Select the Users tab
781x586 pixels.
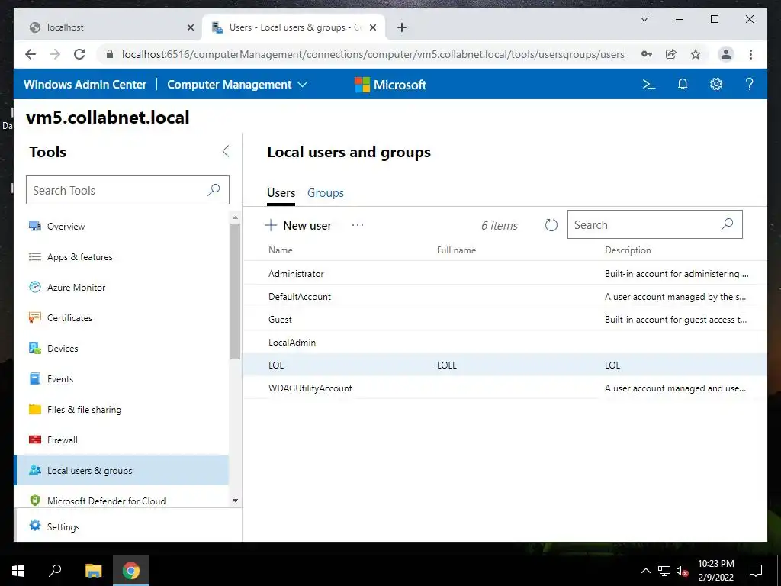pyautogui.click(x=281, y=193)
